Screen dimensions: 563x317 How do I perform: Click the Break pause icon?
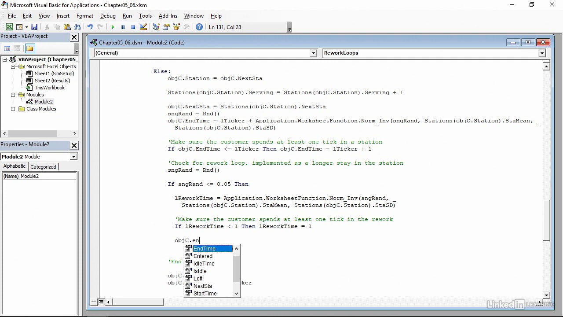click(123, 27)
